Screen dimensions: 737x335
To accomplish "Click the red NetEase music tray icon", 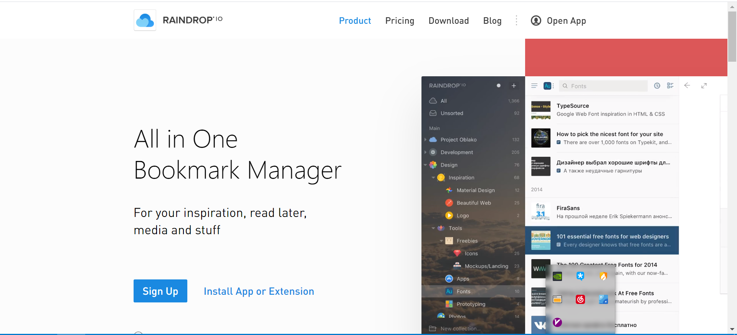I will coord(580,299).
